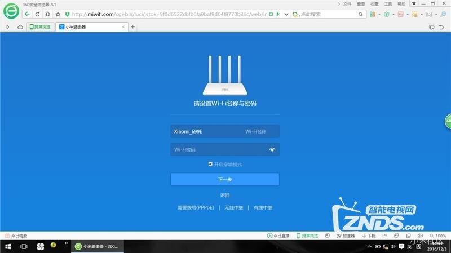Click the green floating bubble on the right edge
The image size is (451, 253).
(x=448, y=121)
